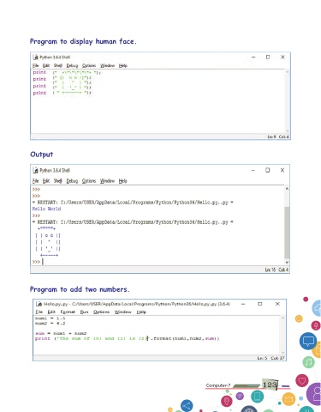The height and width of the screenshot is (412, 321).
Task: Click the 'num1 = 1.5' code line
Action: tap(51, 318)
